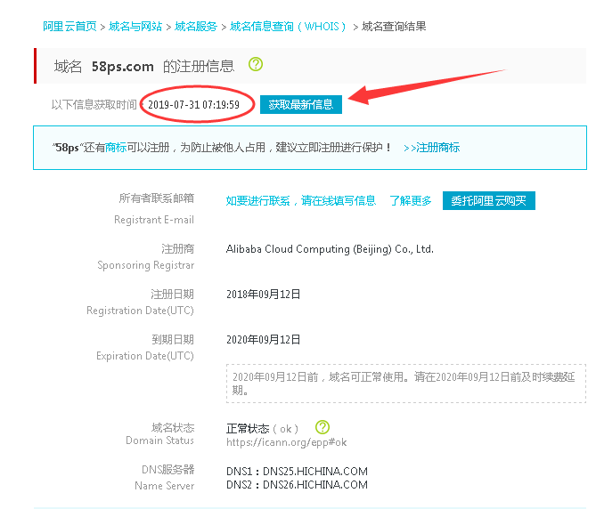The height and width of the screenshot is (509, 596).
Task: Click DNS2：DNS26.HICHINA.COM entry
Action: tap(297, 485)
